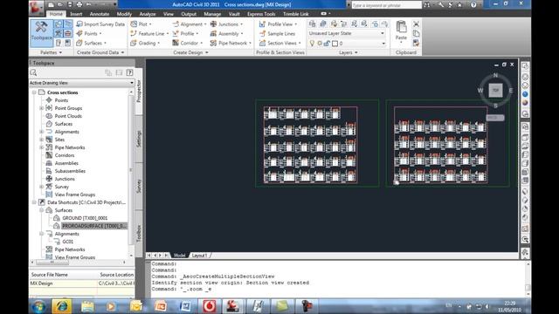The height and width of the screenshot is (314, 559).
Task: Open the Layout1 drawing tab
Action: (x=199, y=256)
